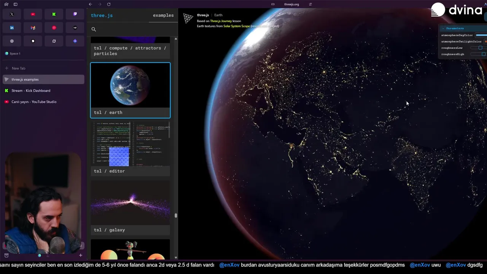
Task: Click the scrollbar up arrow in examples list
Action: pyautogui.click(x=176, y=39)
